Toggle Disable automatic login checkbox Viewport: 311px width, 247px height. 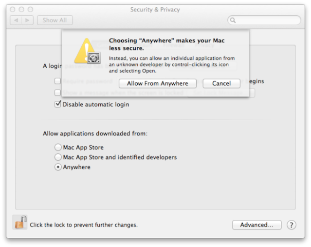(58, 104)
